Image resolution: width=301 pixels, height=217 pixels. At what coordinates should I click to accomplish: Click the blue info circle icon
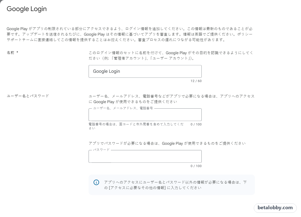coord(96,182)
